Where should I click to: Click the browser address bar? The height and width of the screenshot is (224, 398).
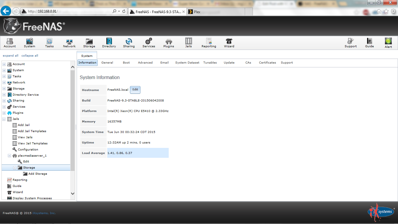click(x=68, y=11)
